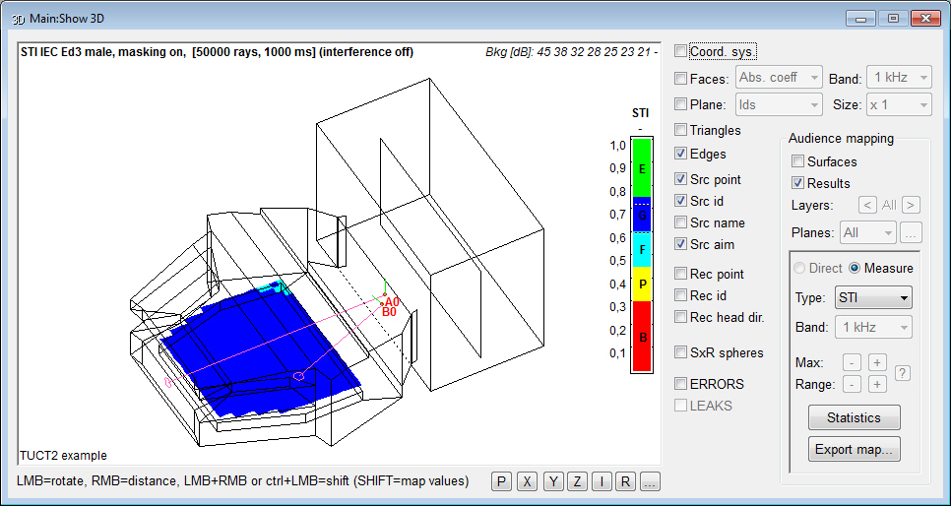This screenshot has width=951, height=506.
Task: Click the Audience mapping group label
Action: 841,139
